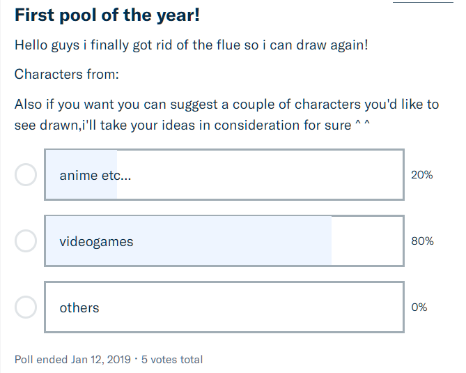Click the "5 votes total" count

tap(172, 360)
